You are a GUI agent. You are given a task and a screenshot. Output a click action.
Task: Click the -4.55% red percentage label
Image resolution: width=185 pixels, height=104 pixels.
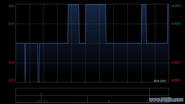pos(175,63)
